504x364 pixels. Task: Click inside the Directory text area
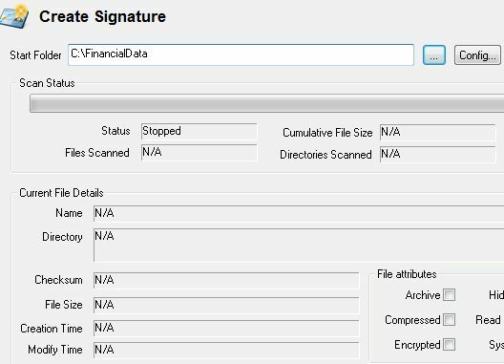pos(299,246)
